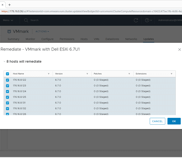
Task: Click the Host Name column header
Action: coord(18,74)
